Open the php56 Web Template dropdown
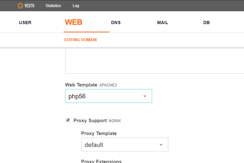The width and height of the screenshot is (244, 163). pos(108,96)
